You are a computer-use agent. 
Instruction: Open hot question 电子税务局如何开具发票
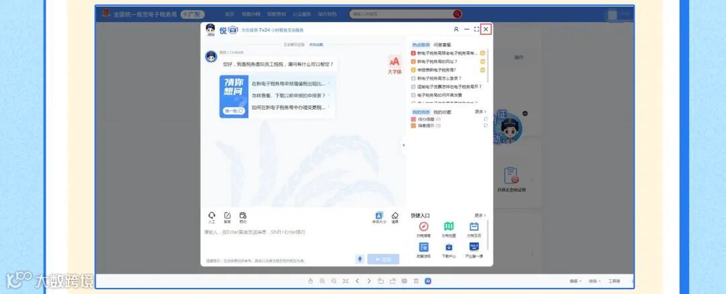point(440,95)
